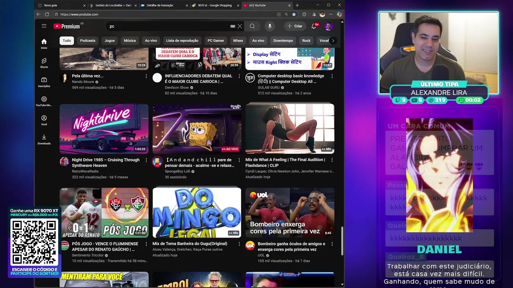The width and height of the screenshot is (513, 288).
Task: Open GULAB GURU channel link
Action: coord(269,87)
